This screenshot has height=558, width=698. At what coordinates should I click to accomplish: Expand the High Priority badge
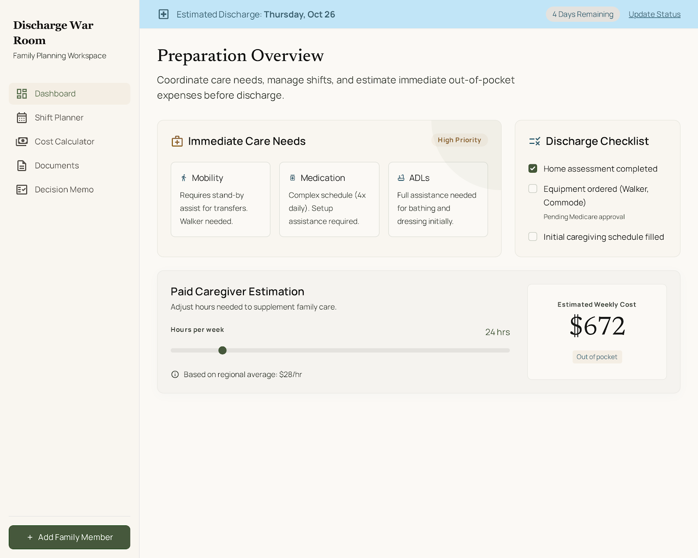pyautogui.click(x=459, y=140)
